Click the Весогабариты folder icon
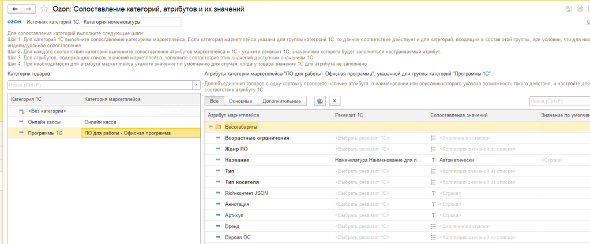This screenshot has height=244, width=590. coord(218,127)
